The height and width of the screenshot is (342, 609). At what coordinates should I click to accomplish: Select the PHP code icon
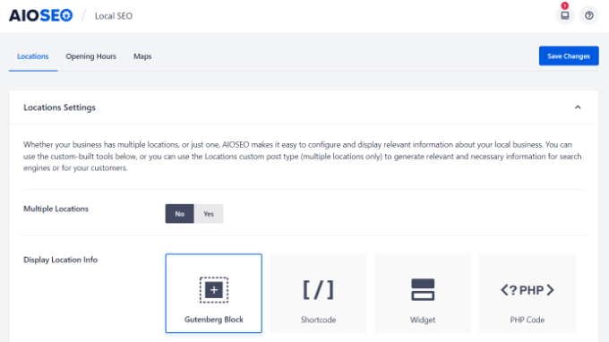pos(527,290)
